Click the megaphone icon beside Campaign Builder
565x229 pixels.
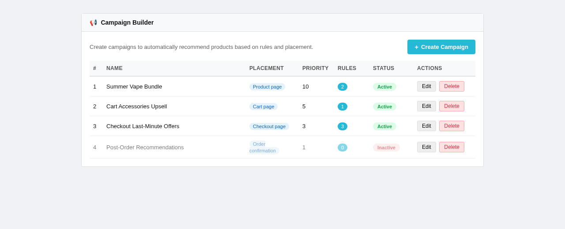(94, 22)
